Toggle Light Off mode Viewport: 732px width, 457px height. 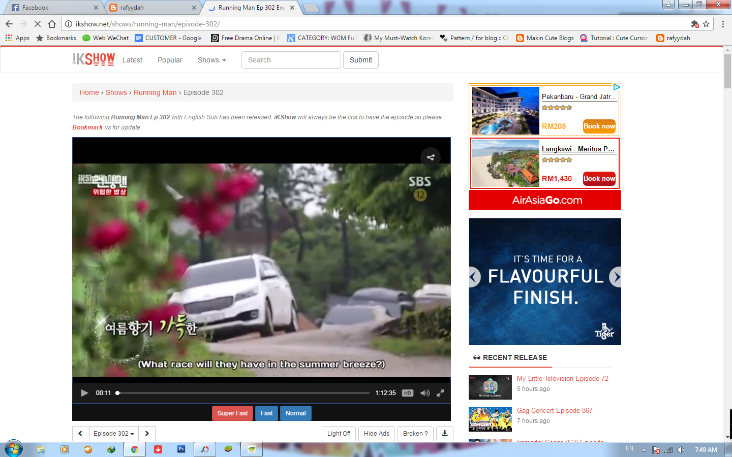coord(339,434)
